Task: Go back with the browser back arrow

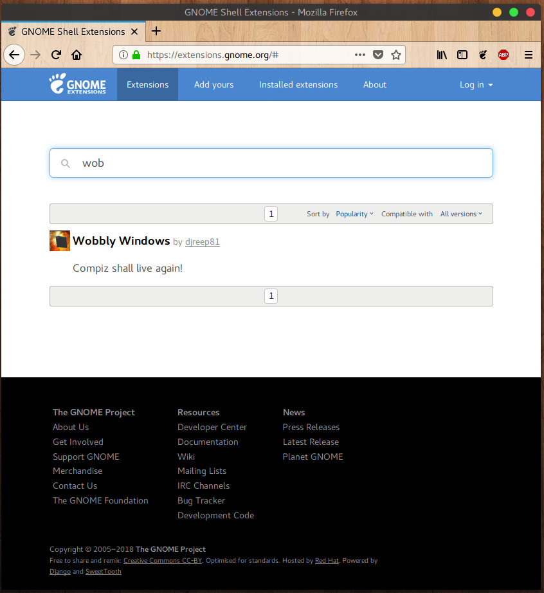Action: pyautogui.click(x=14, y=55)
